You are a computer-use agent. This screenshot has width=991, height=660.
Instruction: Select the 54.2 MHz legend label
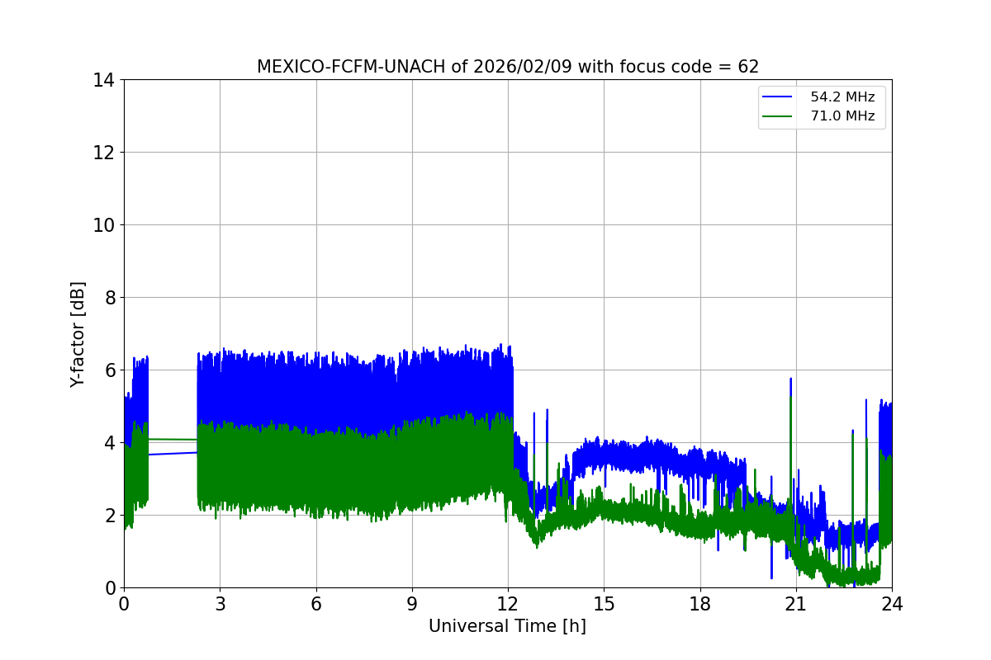(842, 97)
